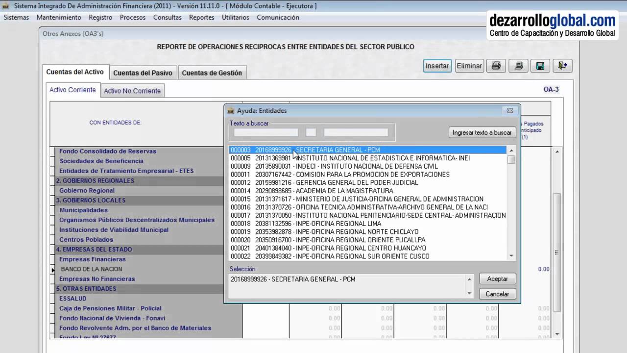Open the Registro menu
Image resolution: width=627 pixels, height=353 pixels.
pyautogui.click(x=100, y=17)
